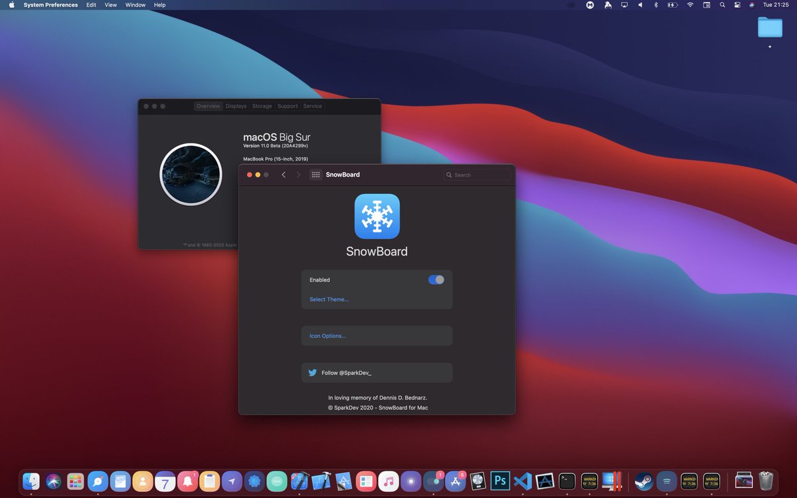
Task: Open Finder from the Dock
Action: tap(31, 481)
